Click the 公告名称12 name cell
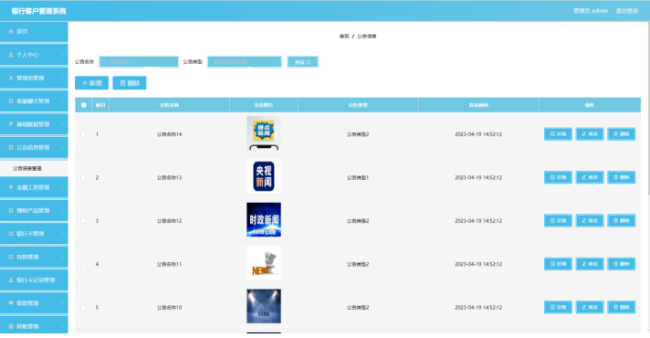The height and width of the screenshot is (338, 650). pos(169,221)
